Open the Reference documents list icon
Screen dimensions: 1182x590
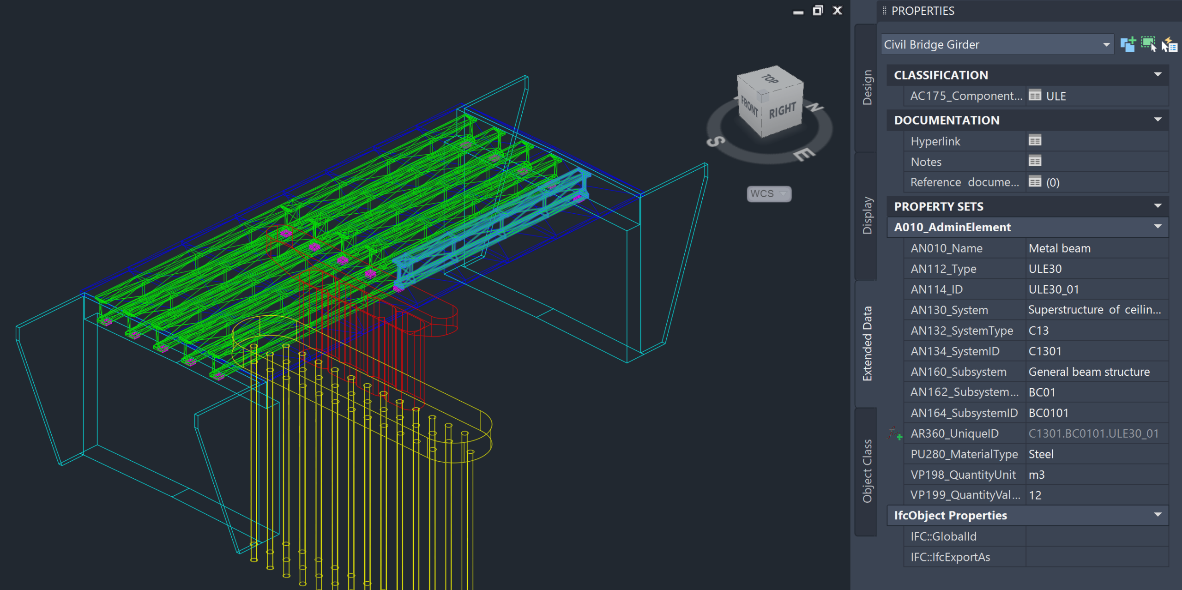click(x=1035, y=182)
